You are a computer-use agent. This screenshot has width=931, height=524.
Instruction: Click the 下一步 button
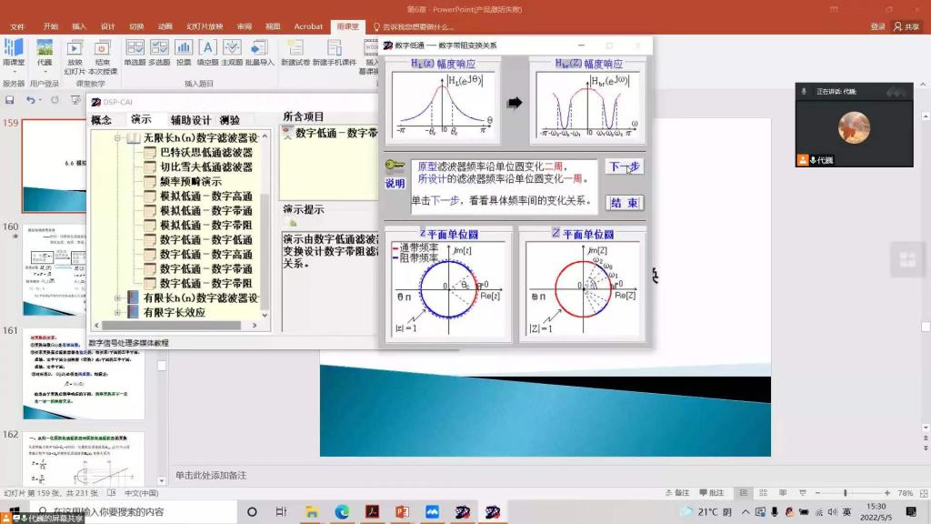[625, 167]
